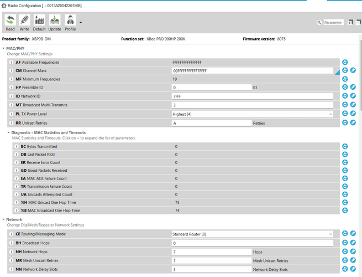Click the Write settings toolbar button

(x=25, y=22)
